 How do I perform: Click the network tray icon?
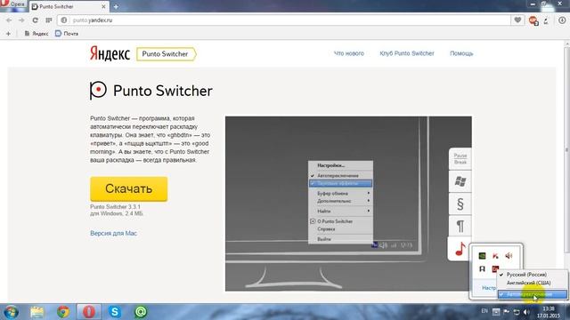click(517, 312)
